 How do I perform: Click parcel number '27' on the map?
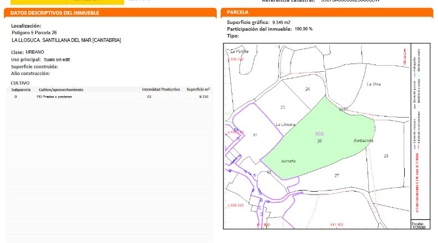pos(337,176)
